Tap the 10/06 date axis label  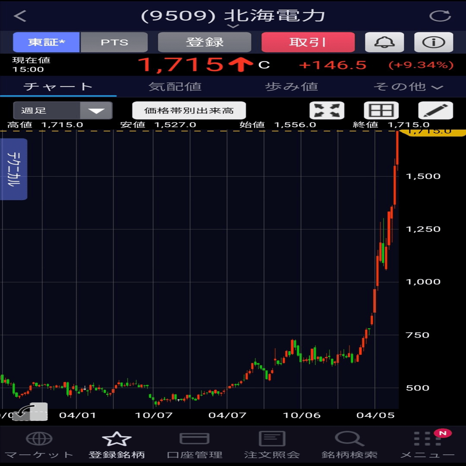(301, 415)
